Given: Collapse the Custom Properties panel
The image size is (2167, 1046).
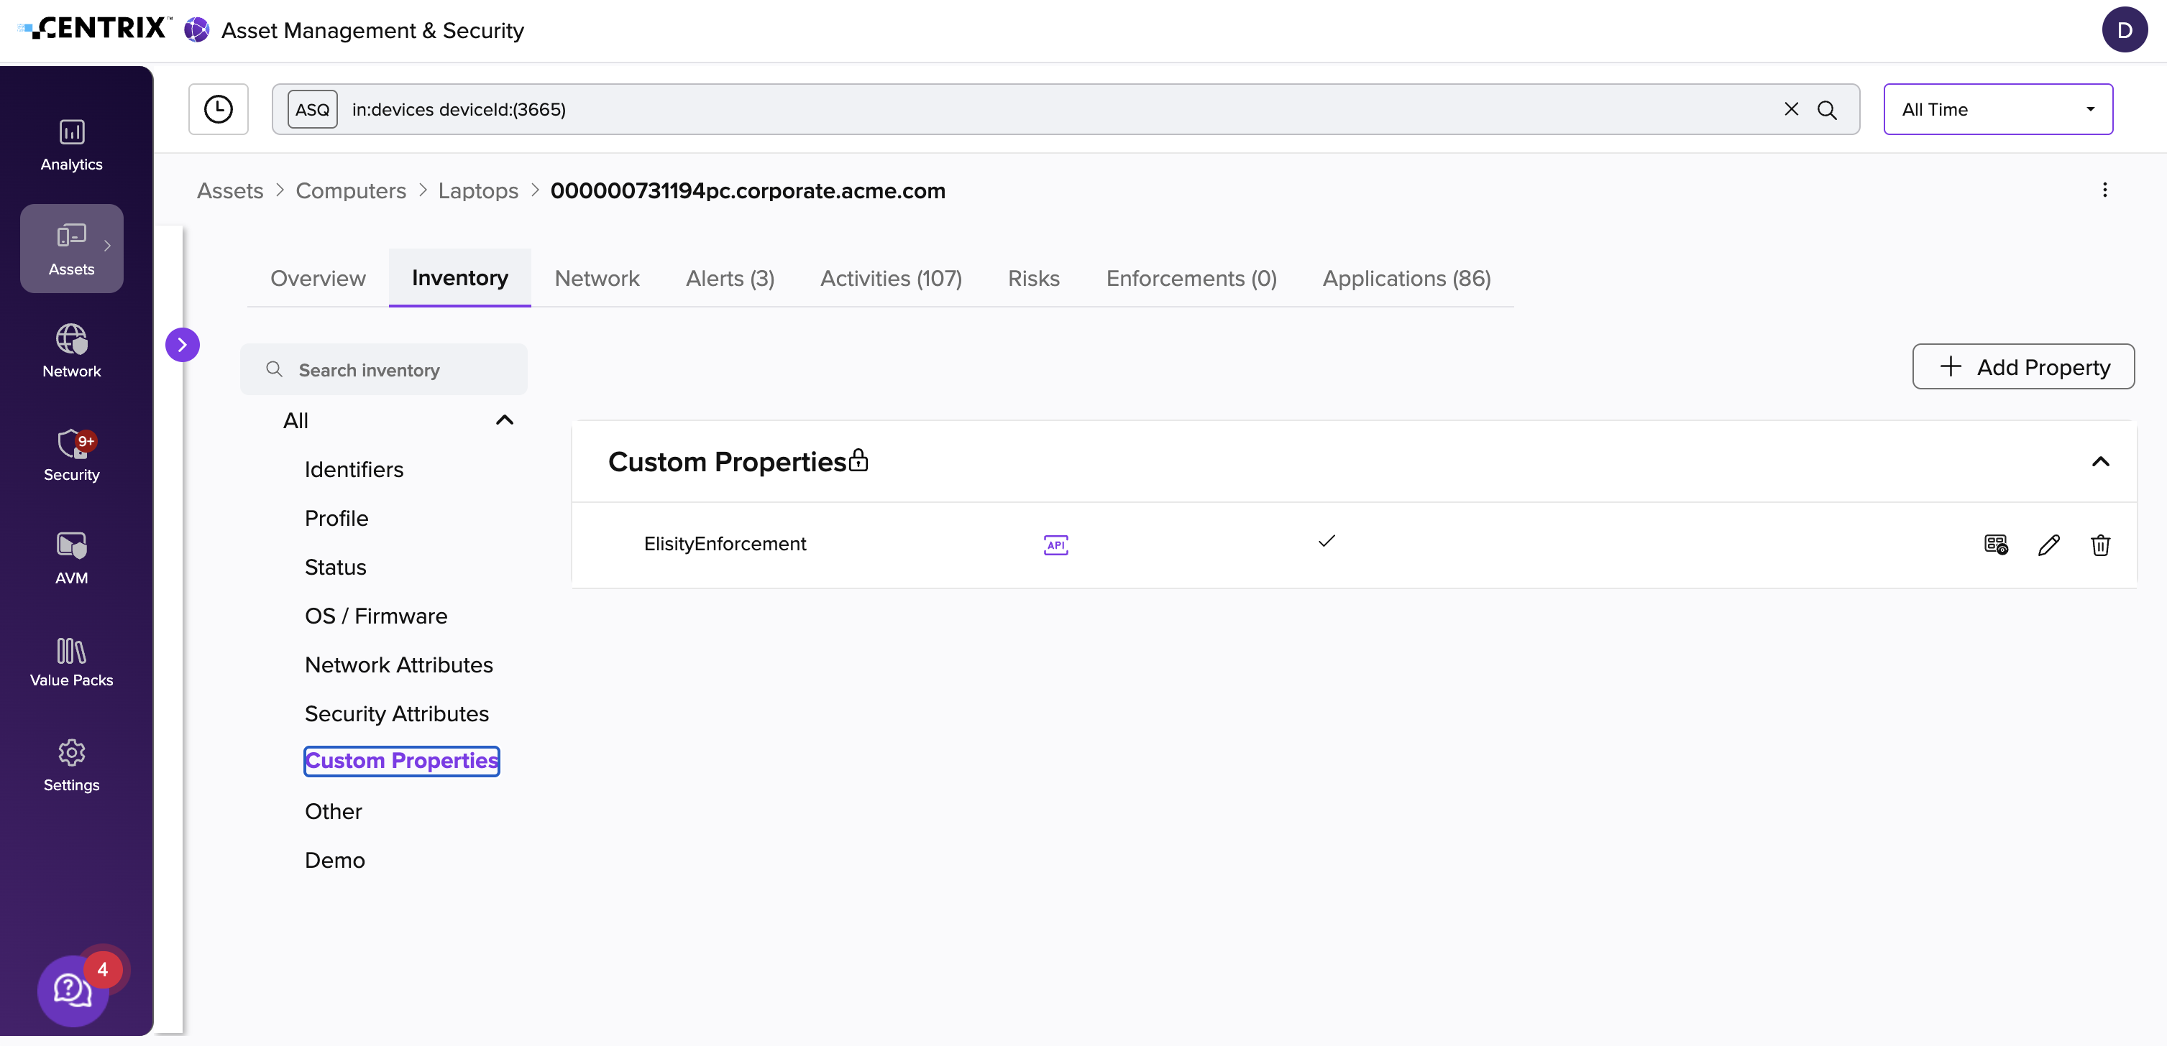Looking at the screenshot, I should [x=2099, y=462].
